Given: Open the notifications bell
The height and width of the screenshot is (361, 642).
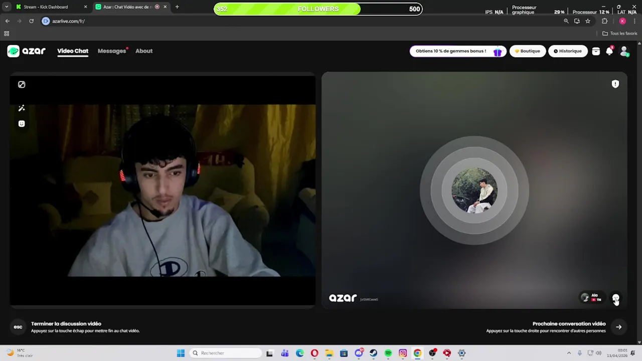Looking at the screenshot, I should pos(609,51).
